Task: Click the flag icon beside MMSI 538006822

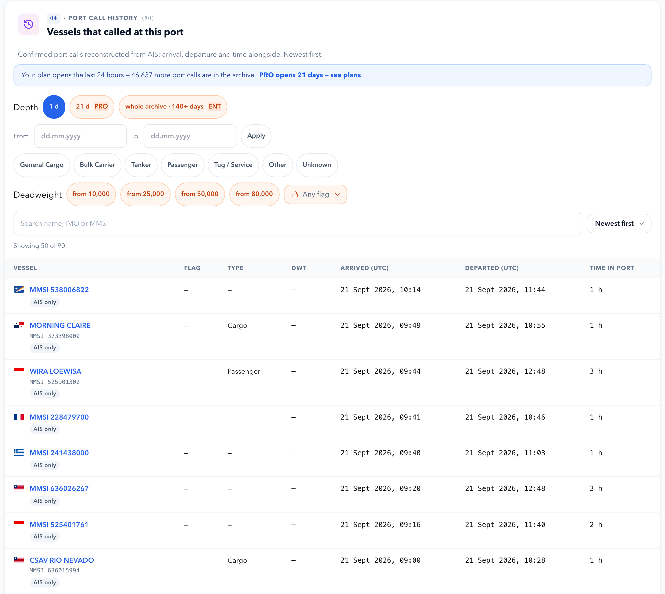Action: pyautogui.click(x=19, y=289)
